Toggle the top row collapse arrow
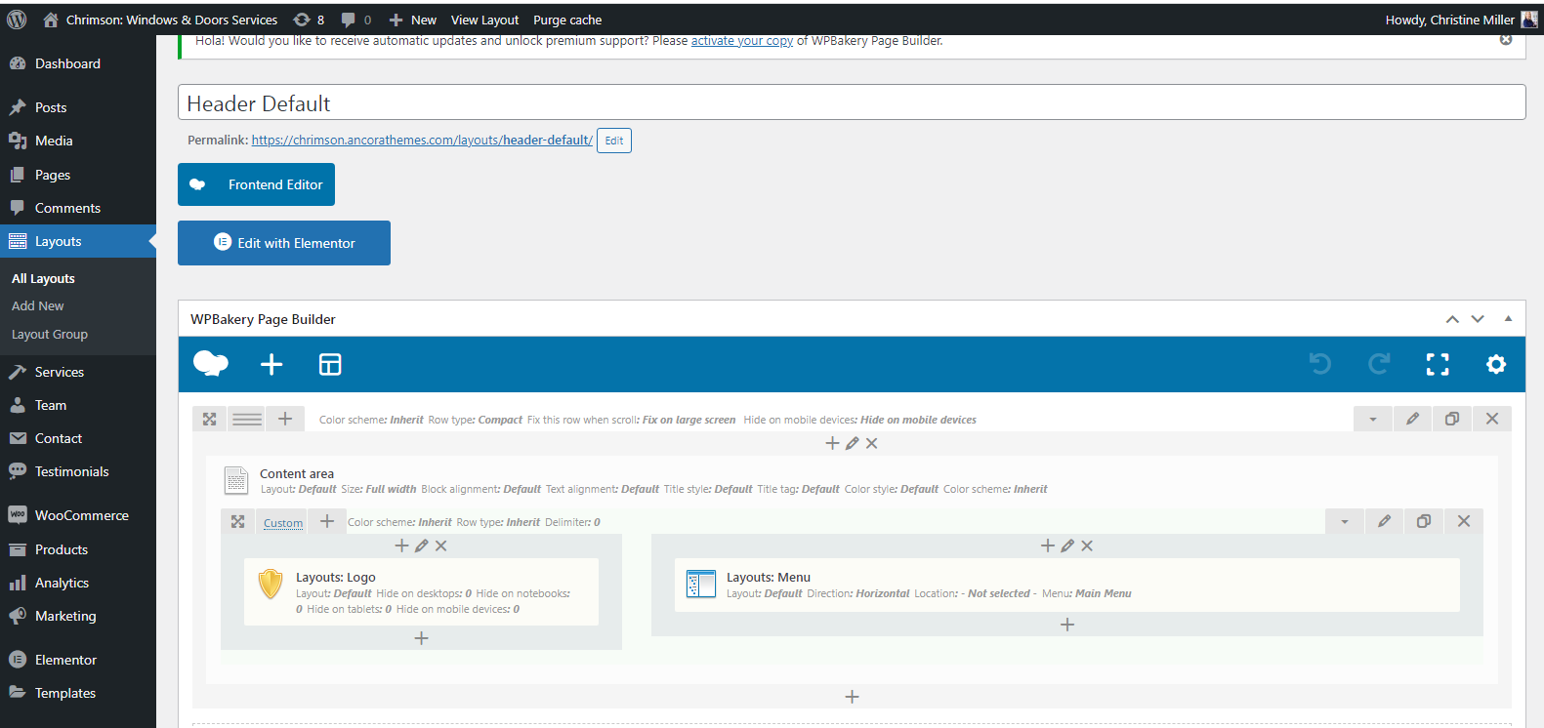Screen dimensions: 1544x728 click(x=1373, y=419)
